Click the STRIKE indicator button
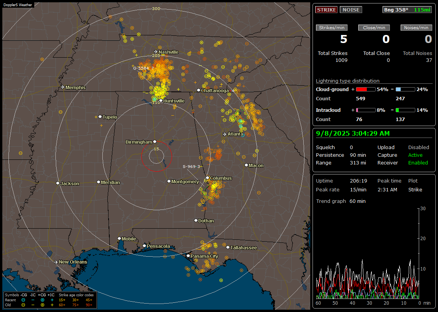 click(x=326, y=10)
